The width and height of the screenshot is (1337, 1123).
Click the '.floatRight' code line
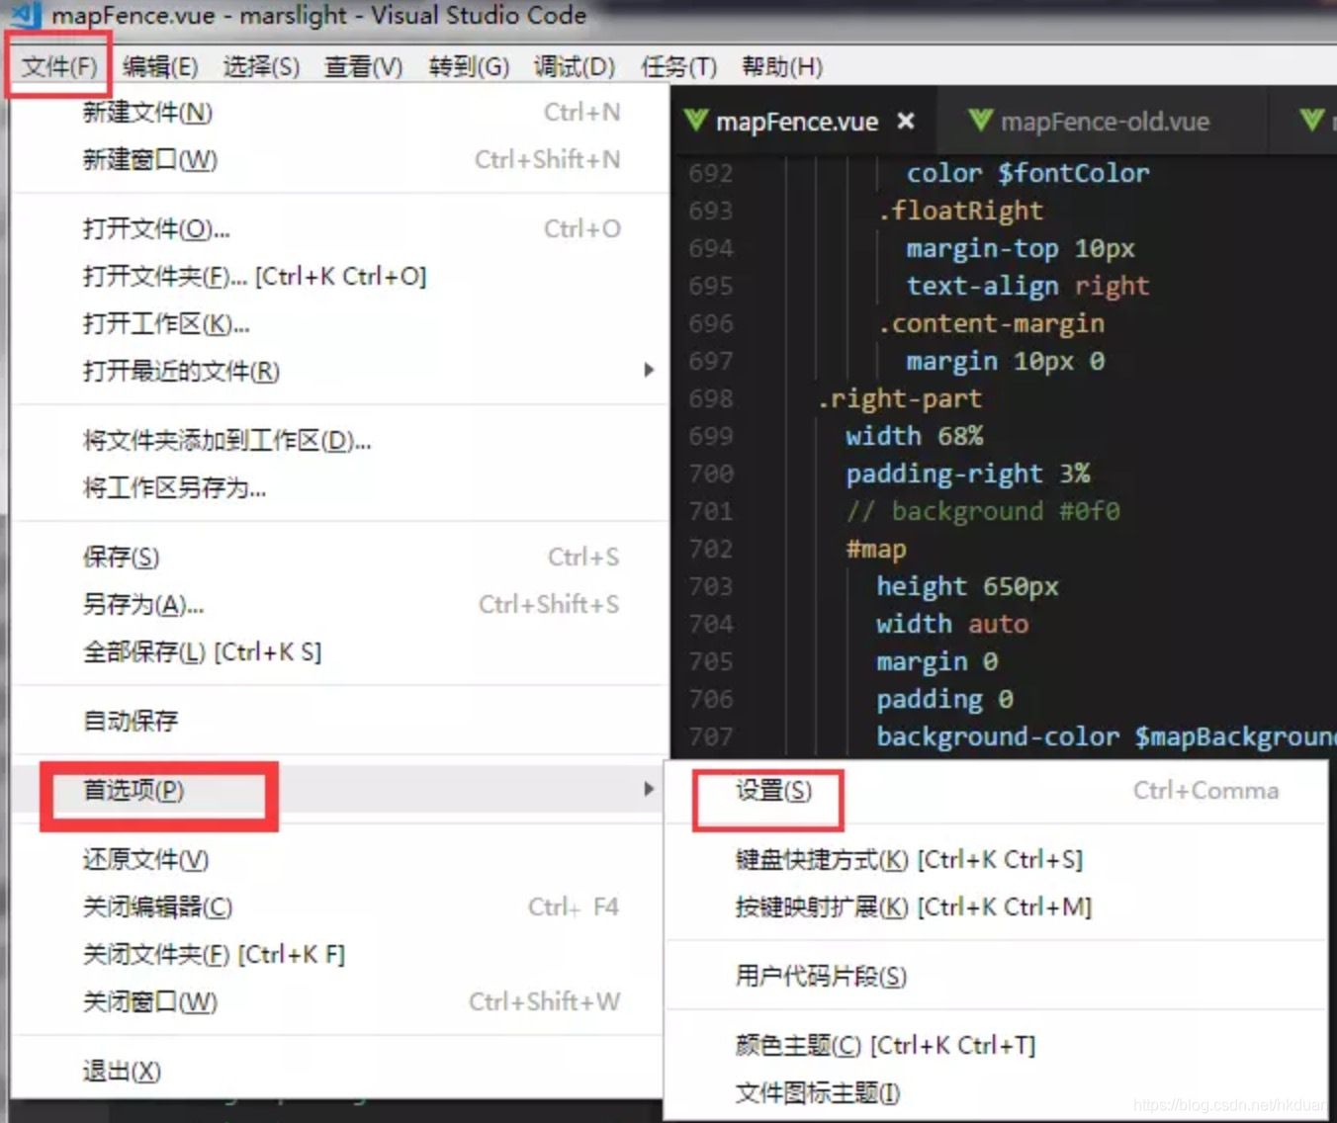point(960,211)
